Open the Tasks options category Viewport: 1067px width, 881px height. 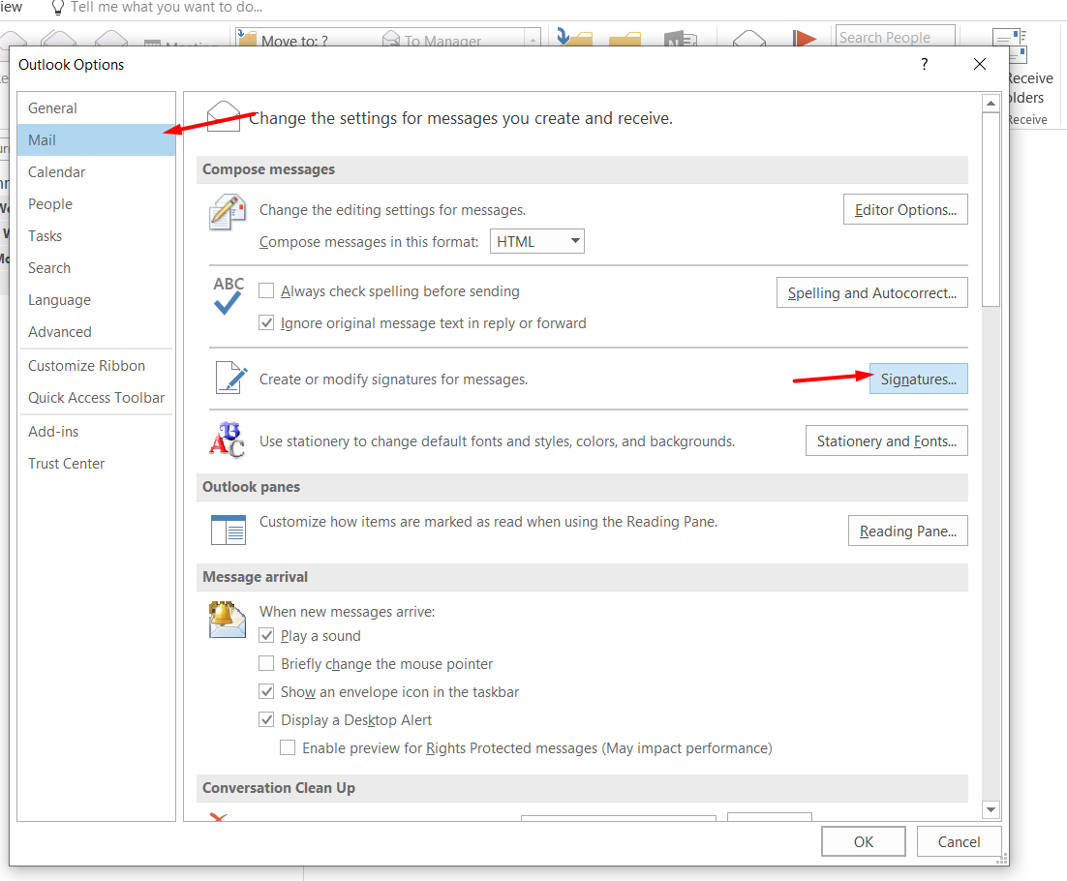pyautogui.click(x=96, y=236)
